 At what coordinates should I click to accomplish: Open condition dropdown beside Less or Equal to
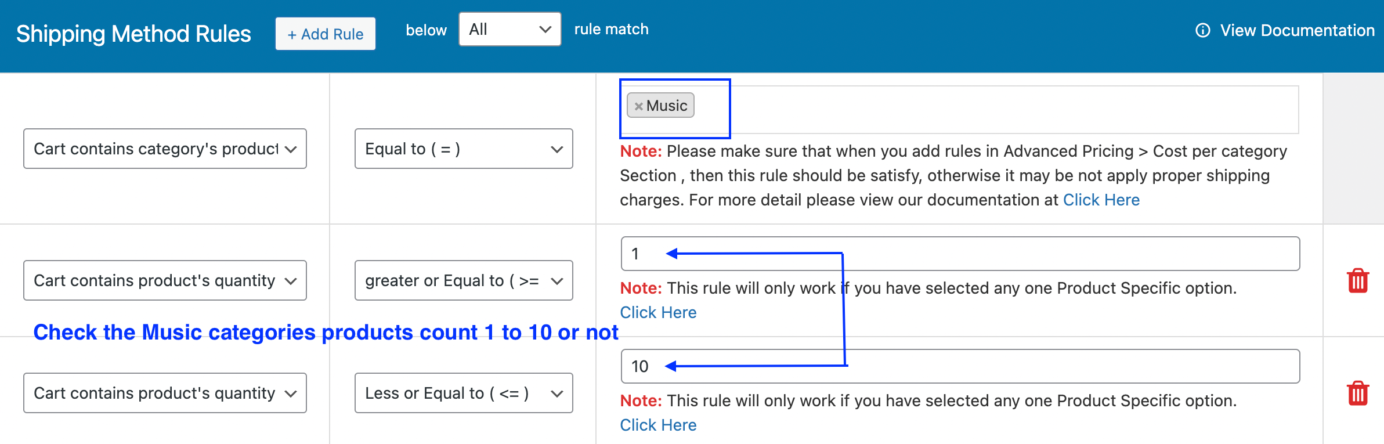(x=165, y=394)
